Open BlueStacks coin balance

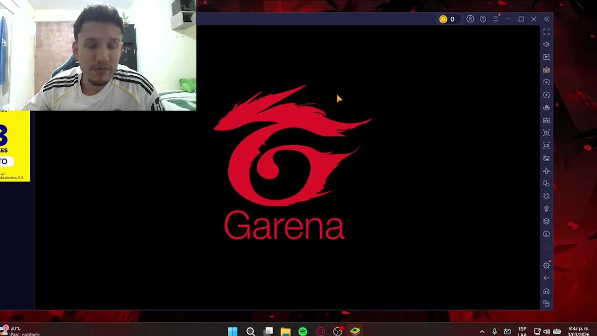447,19
